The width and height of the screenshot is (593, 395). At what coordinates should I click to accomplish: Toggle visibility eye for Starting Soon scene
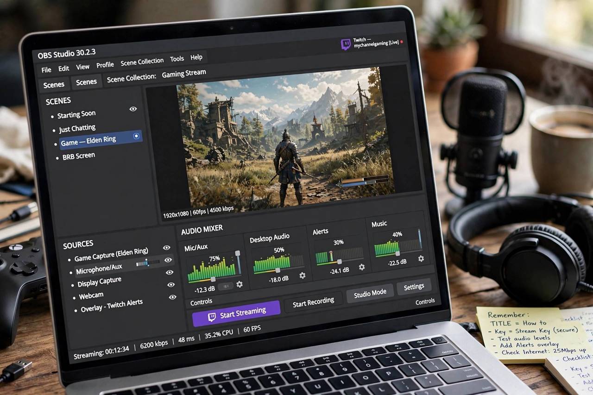point(133,109)
